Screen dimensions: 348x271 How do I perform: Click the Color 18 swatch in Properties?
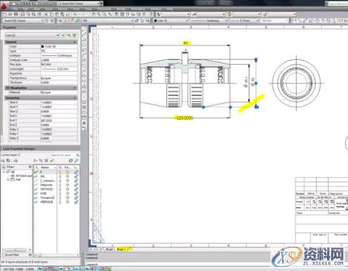(x=42, y=46)
